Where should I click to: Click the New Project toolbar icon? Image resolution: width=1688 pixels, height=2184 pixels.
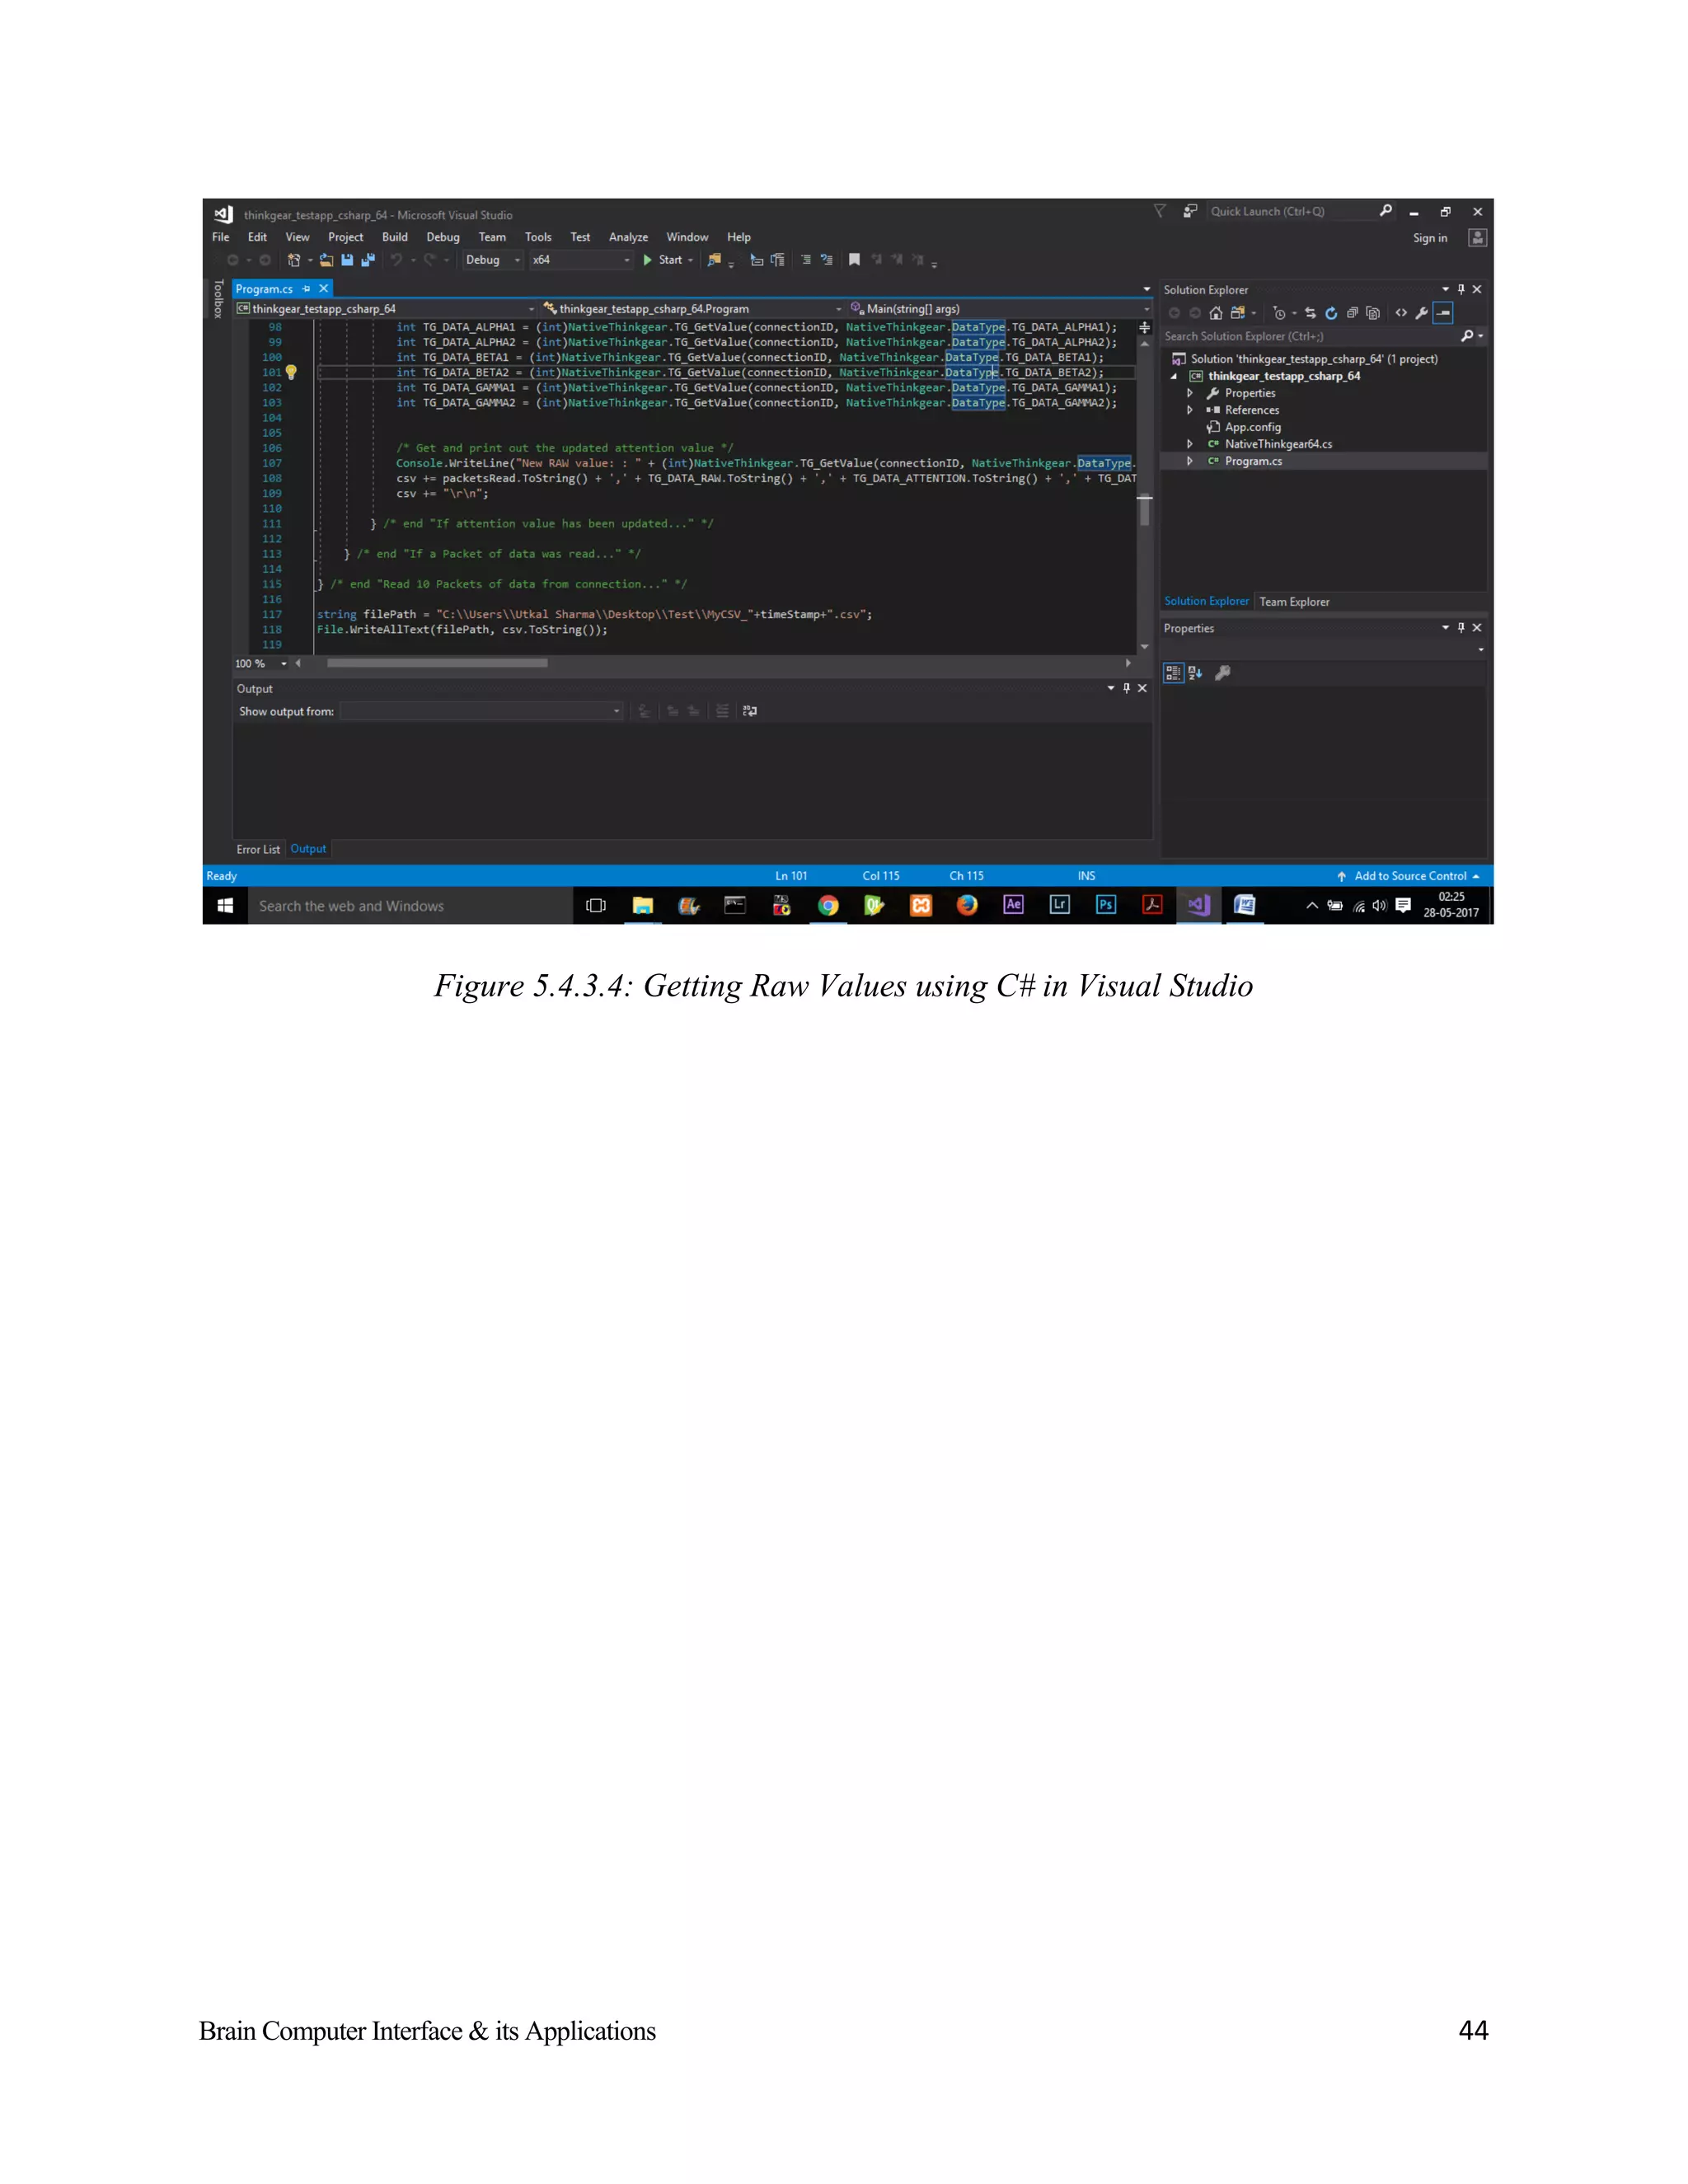294,260
